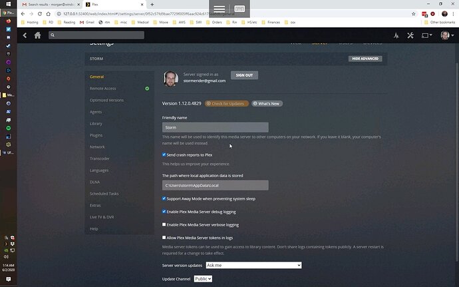
Task: Open Optimized Versions settings
Action: pyautogui.click(x=106, y=101)
